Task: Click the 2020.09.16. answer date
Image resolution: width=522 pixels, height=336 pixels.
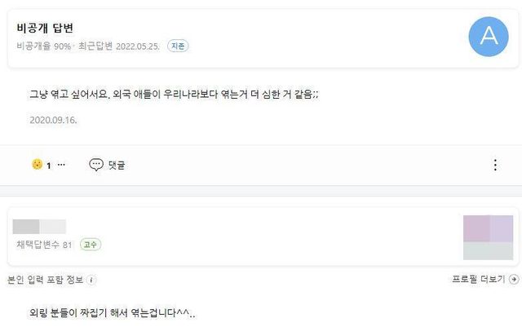Action: tap(53, 119)
